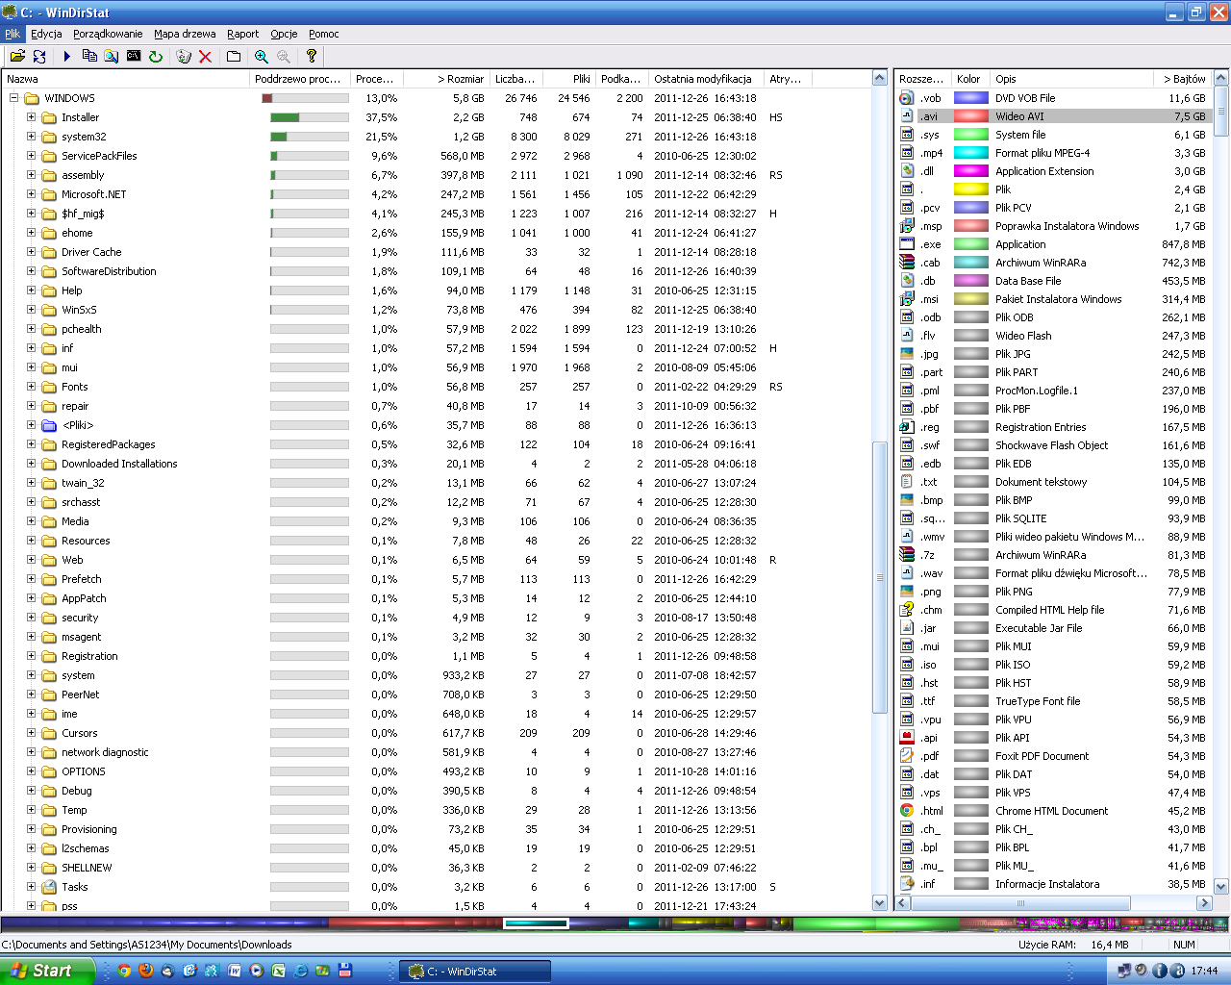Launch Command Prompt Here toolbar icon

[x=134, y=57]
